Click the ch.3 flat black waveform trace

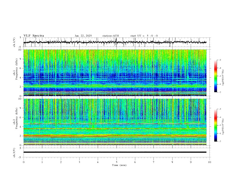coord(115,152)
